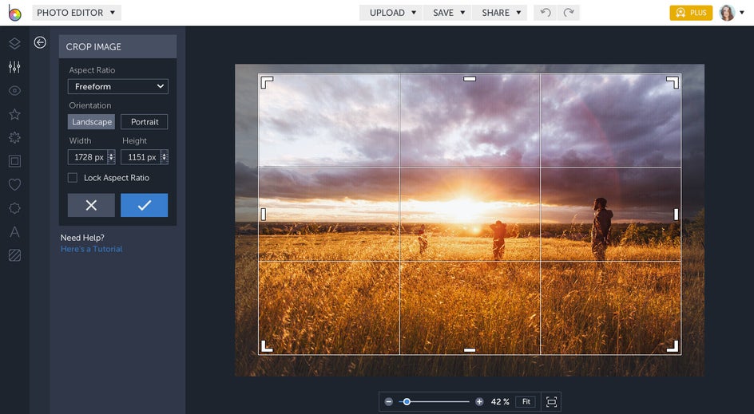The width and height of the screenshot is (754, 414).
Task: Go back using the circled arrow icon
Action: (x=40, y=43)
